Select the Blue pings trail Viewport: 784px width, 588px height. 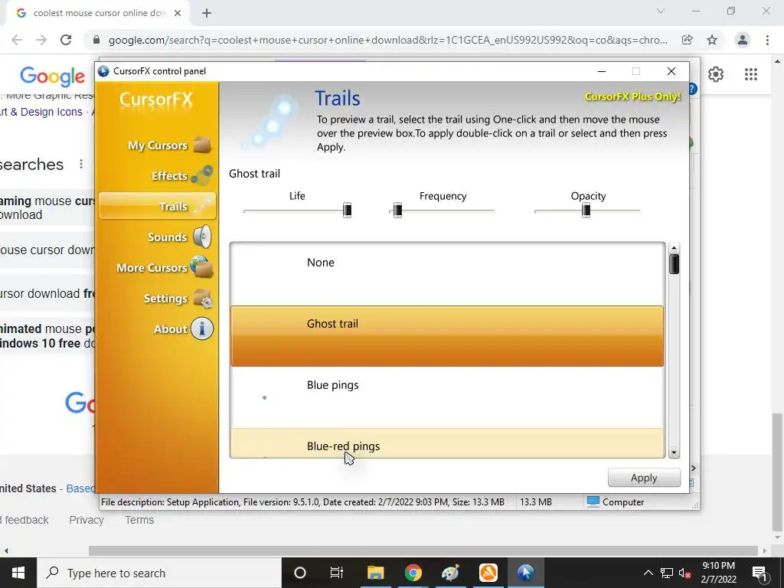[447, 397]
